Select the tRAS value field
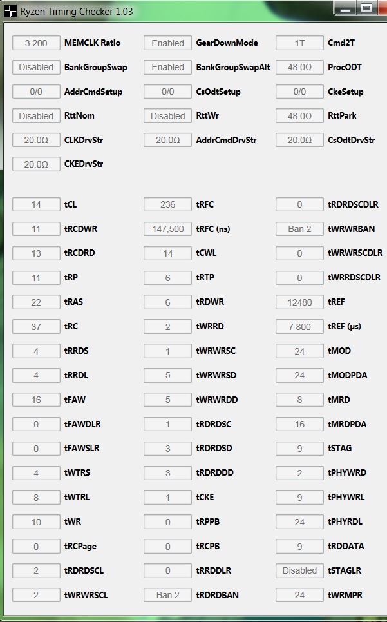This screenshot has height=622, width=387. coord(36,302)
